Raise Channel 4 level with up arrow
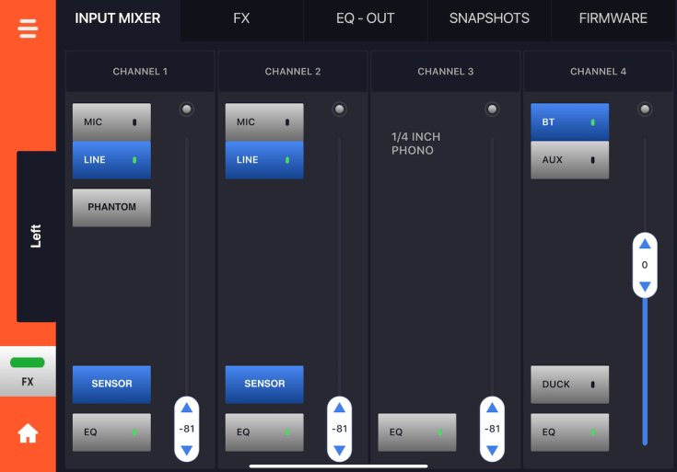The image size is (677, 472). click(645, 244)
